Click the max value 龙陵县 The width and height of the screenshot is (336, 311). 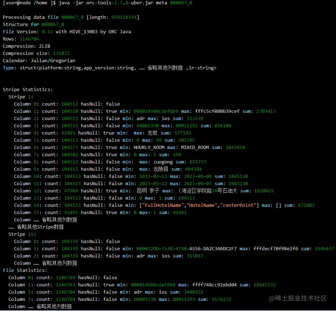pos(161,169)
